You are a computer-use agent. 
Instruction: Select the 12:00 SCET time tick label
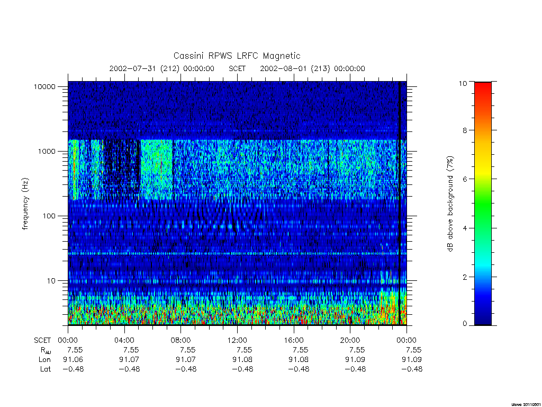(x=237, y=340)
